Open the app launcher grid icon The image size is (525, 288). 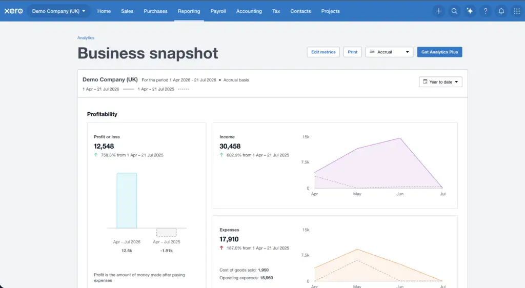(517, 11)
